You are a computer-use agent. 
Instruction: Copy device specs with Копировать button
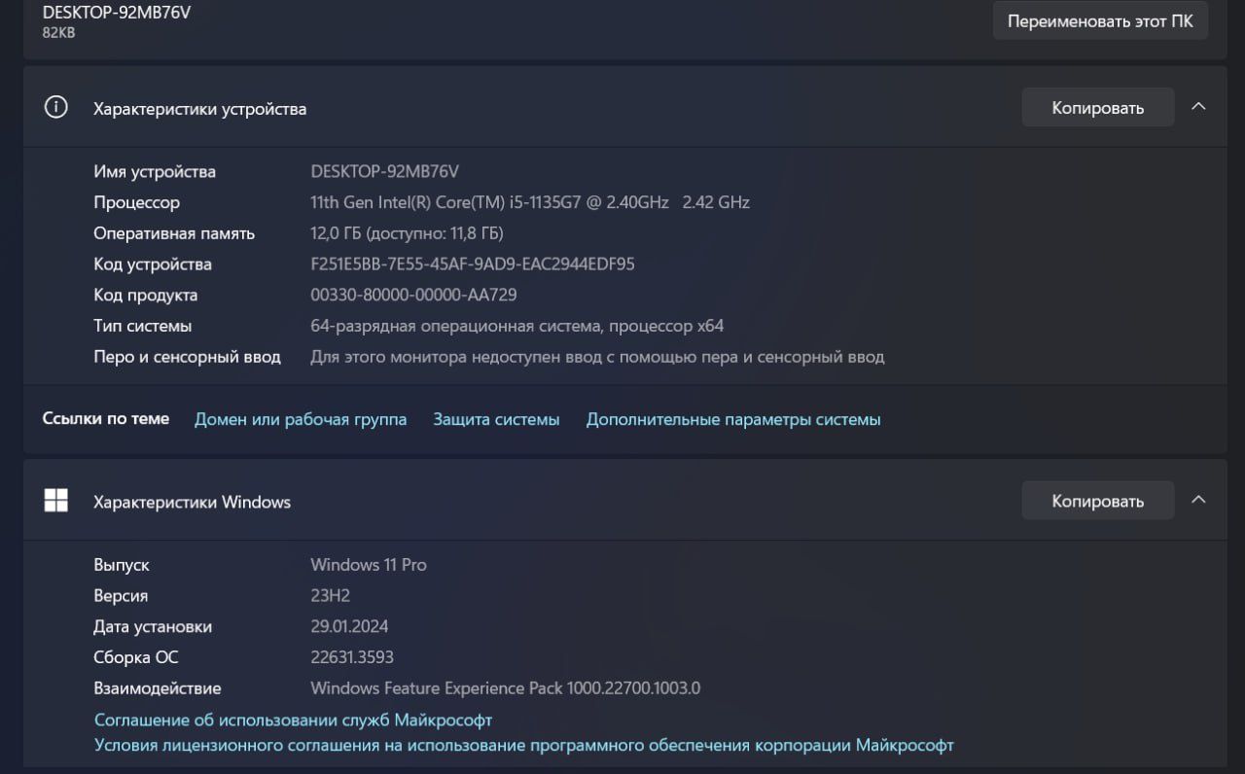pyautogui.click(x=1097, y=108)
